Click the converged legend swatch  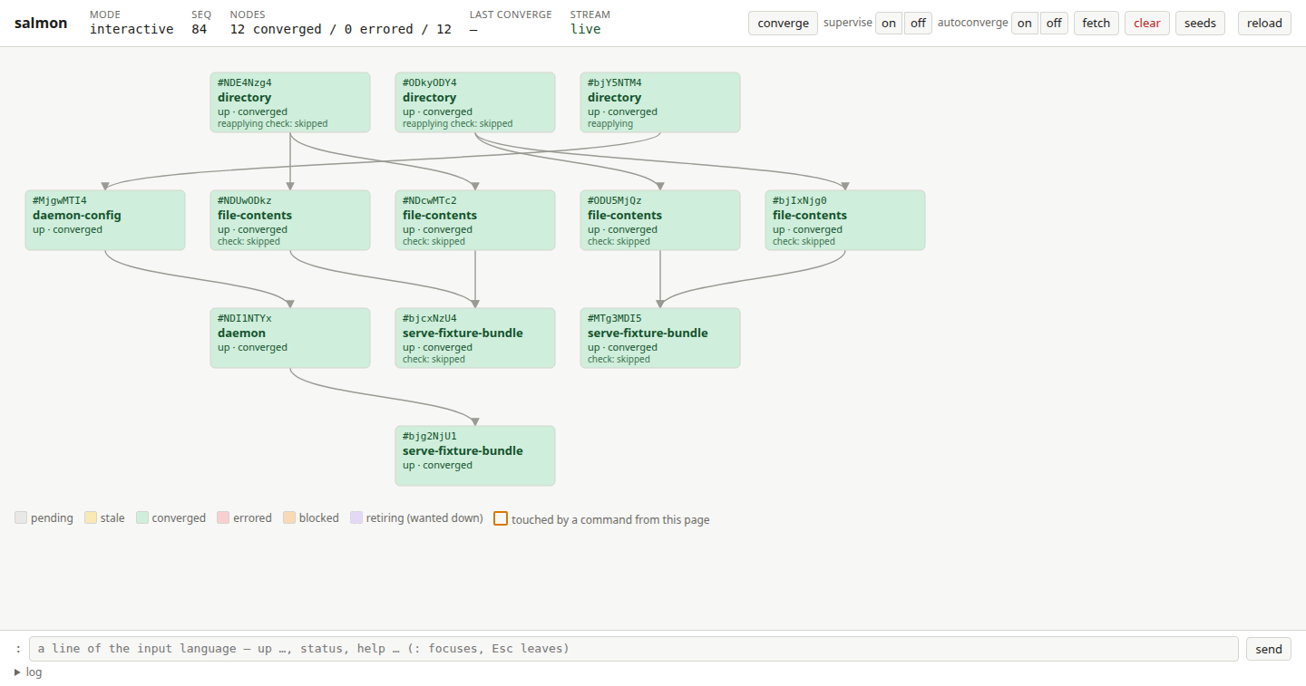coord(142,518)
